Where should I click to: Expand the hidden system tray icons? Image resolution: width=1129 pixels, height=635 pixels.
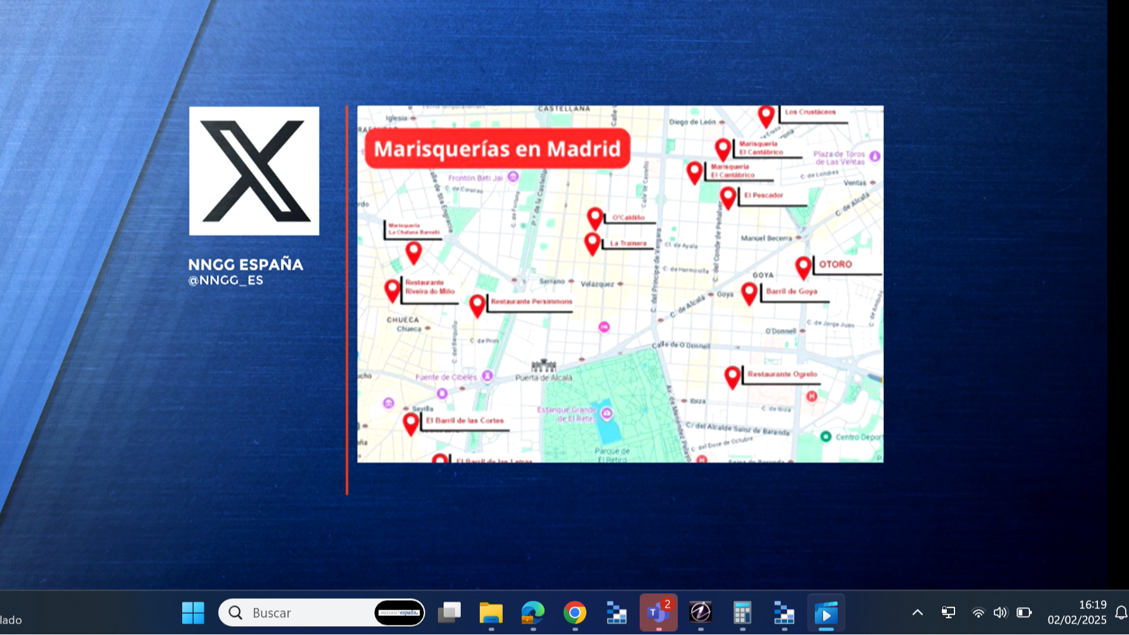[918, 613]
